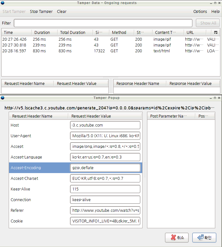Select the request at 20:27:30.818
The height and width of the screenshot is (247, 222).
tap(111, 45)
